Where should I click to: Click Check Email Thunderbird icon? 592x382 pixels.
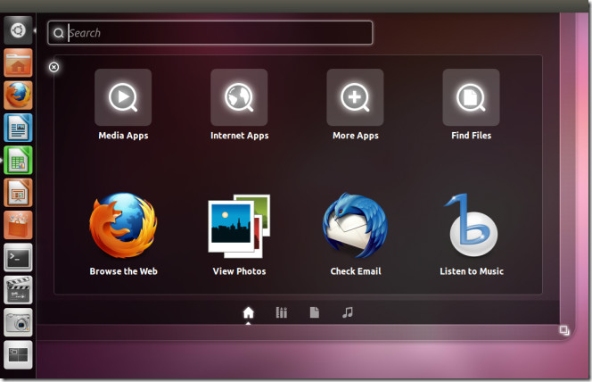coord(355,226)
